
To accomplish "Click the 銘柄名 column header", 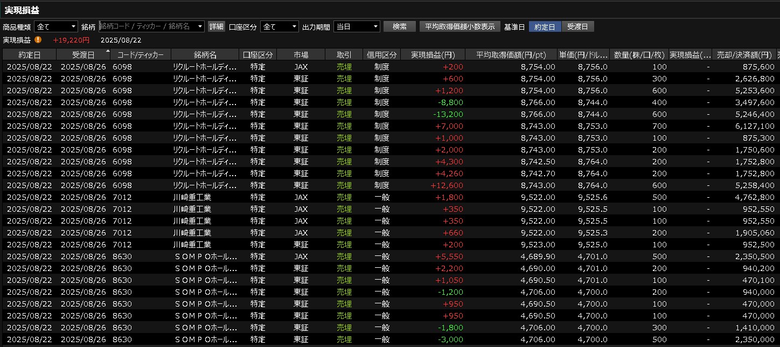I will click(x=205, y=54).
